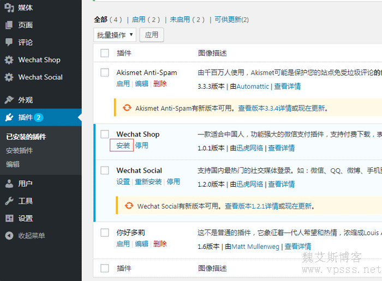The width and height of the screenshot is (382, 281).
Task: Tick the Wechat Shop plugin checkbox
Action: point(105,135)
